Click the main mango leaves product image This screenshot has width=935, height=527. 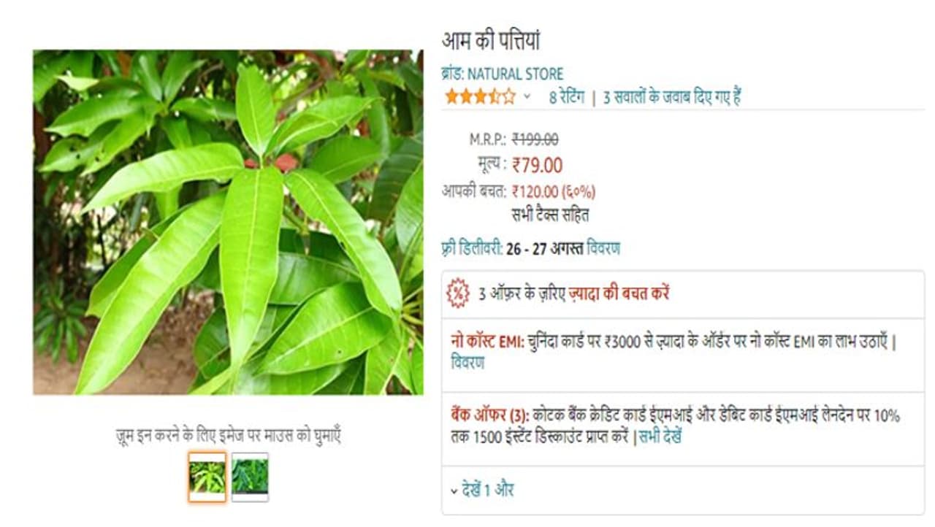(228, 223)
